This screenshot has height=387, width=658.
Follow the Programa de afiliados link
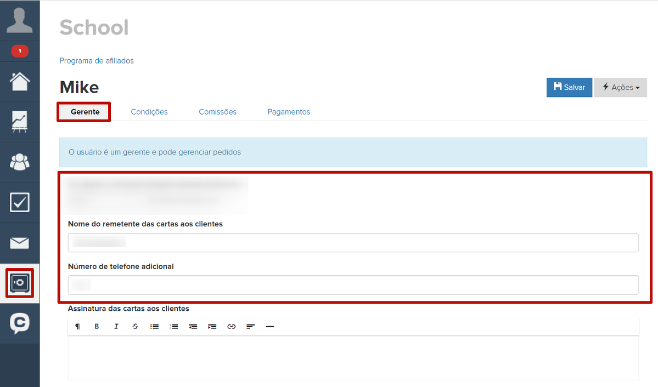click(x=97, y=61)
